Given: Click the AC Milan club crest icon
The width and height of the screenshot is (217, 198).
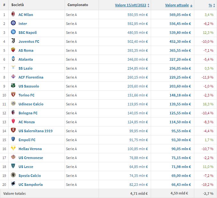Looking at the screenshot, I should pos(13,15).
